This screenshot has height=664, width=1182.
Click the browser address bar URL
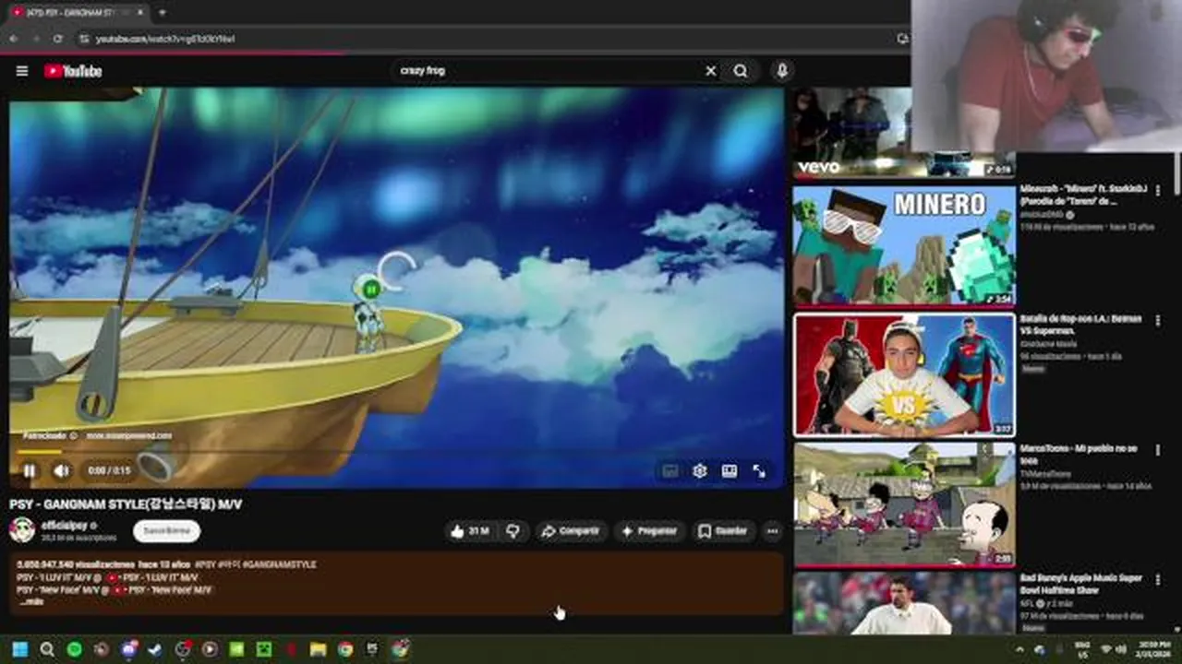(x=164, y=39)
